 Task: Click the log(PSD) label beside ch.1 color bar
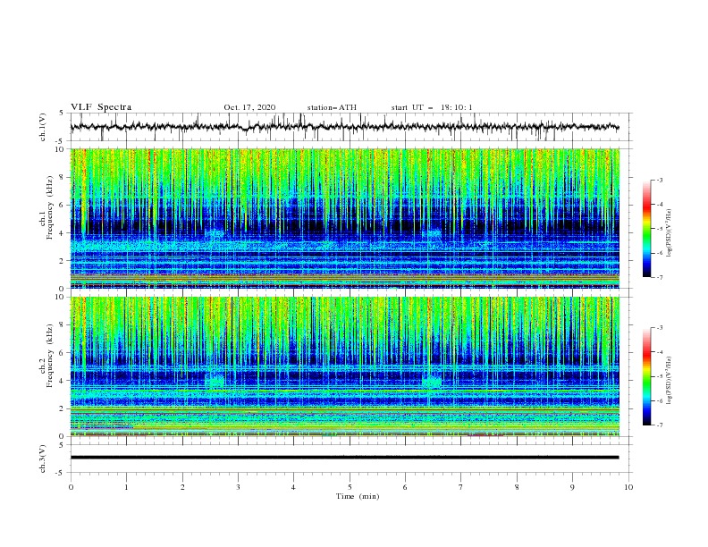click(670, 233)
